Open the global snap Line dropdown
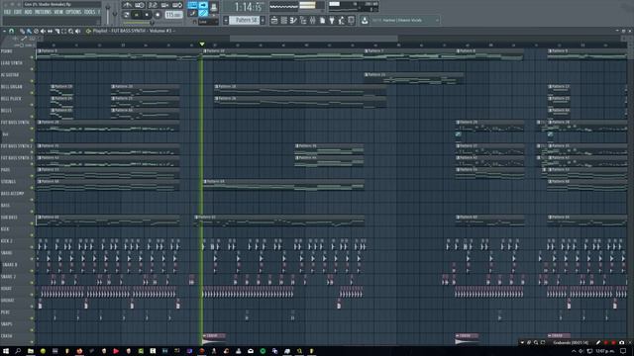 click(208, 22)
